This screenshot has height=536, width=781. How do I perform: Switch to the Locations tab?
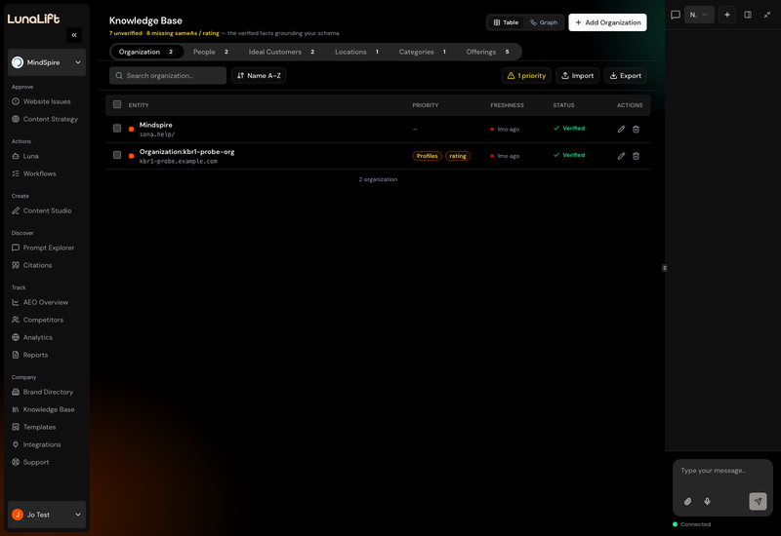click(x=356, y=52)
